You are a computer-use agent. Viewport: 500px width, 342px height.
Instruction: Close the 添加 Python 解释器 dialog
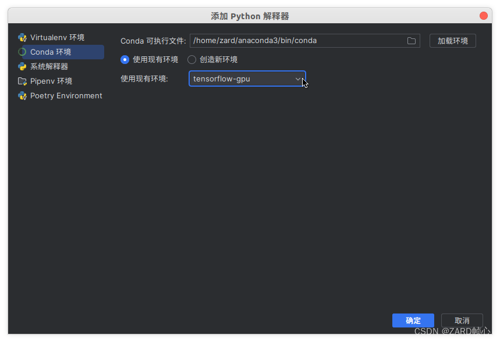484,16
